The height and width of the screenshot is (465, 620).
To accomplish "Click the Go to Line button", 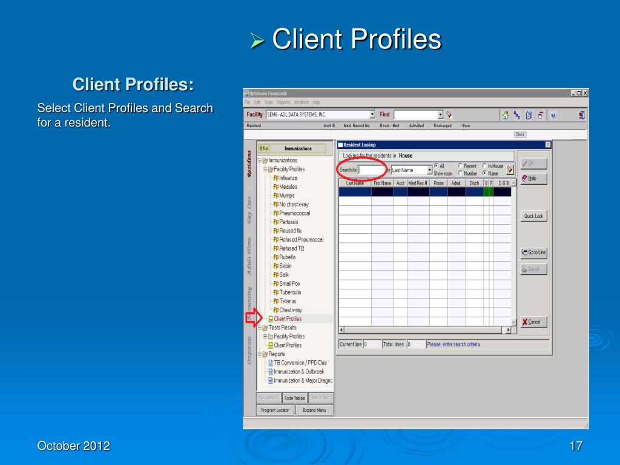I will pos(533,252).
